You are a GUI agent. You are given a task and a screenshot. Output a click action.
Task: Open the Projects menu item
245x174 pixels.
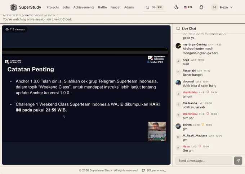click(53, 7)
